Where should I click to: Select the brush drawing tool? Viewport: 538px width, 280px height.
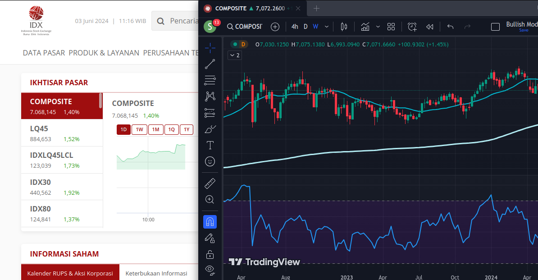(210, 129)
